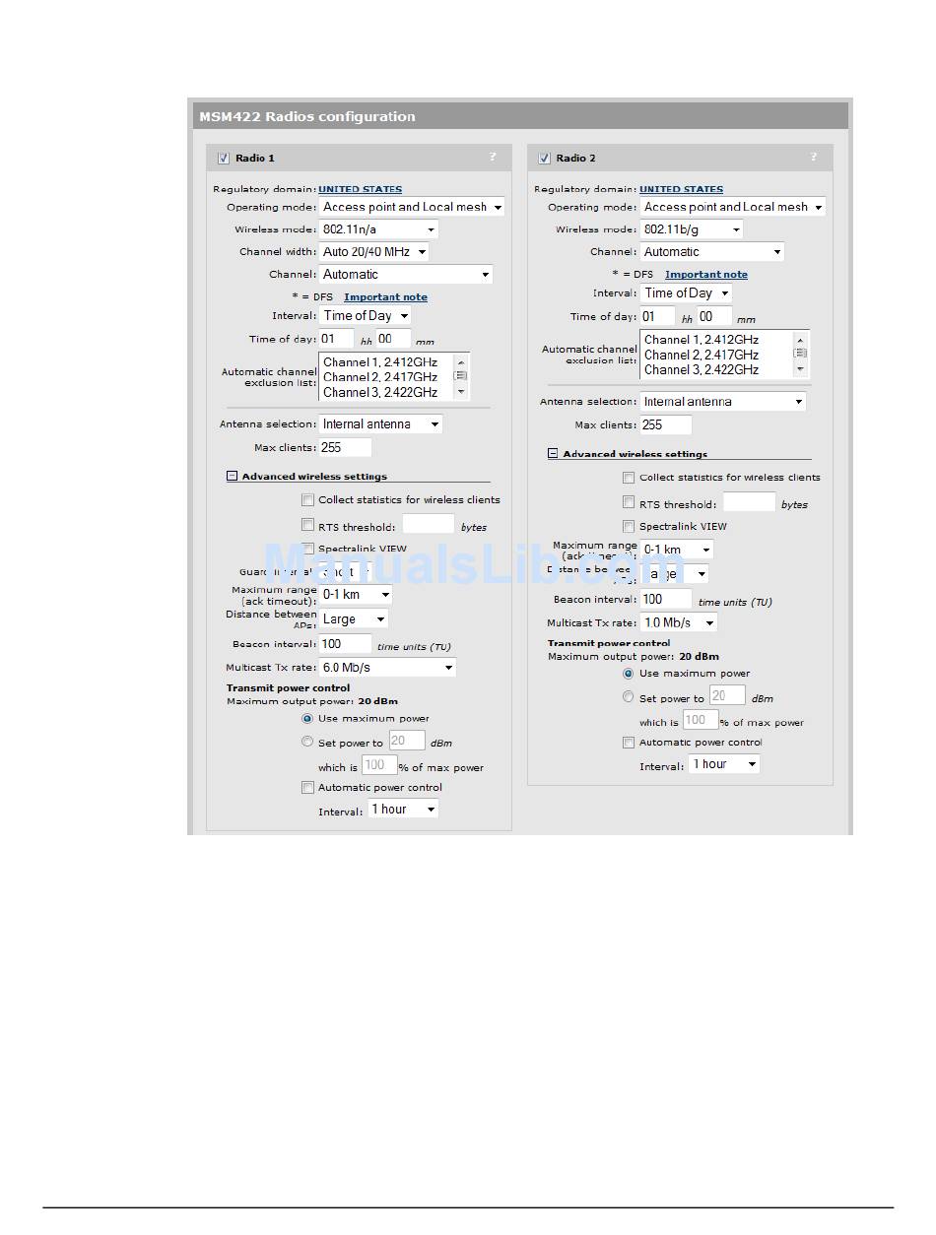Select Radio 1 Use maximum power option
This screenshot has height=1235, width=936.
(x=307, y=718)
